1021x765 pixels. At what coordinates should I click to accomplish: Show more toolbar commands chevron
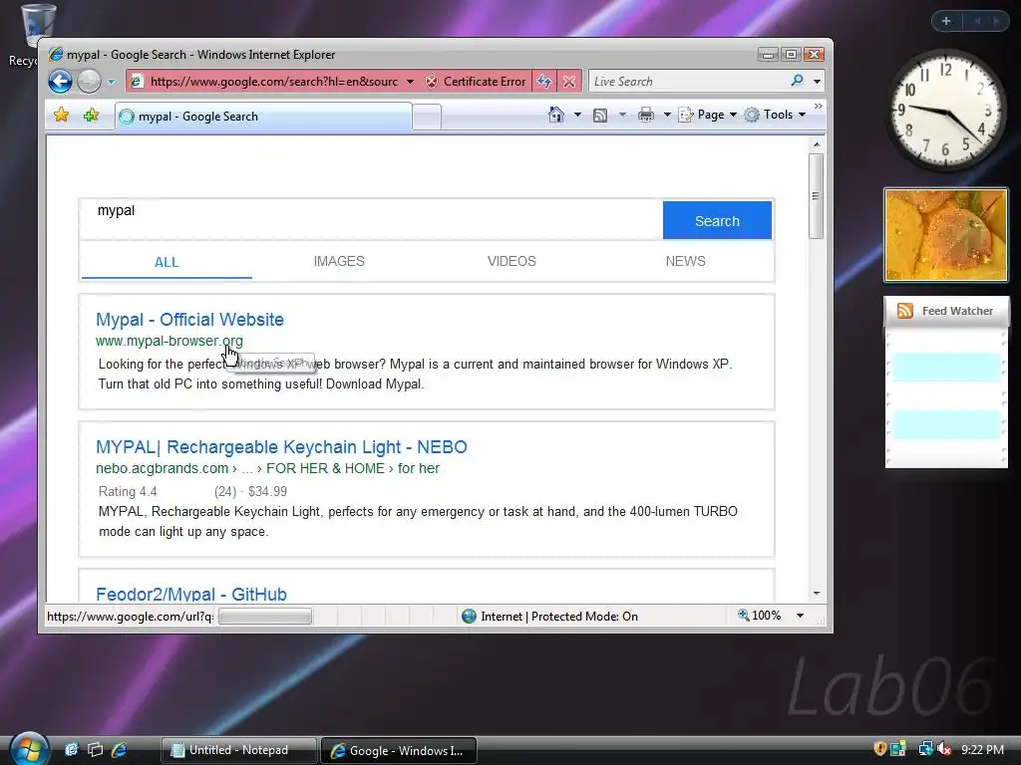click(x=819, y=106)
